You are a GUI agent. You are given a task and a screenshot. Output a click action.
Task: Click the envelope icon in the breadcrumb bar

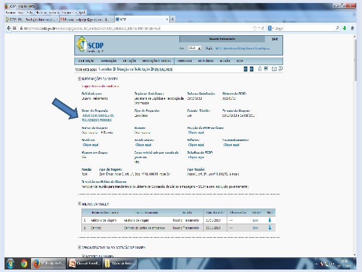[x=274, y=69]
